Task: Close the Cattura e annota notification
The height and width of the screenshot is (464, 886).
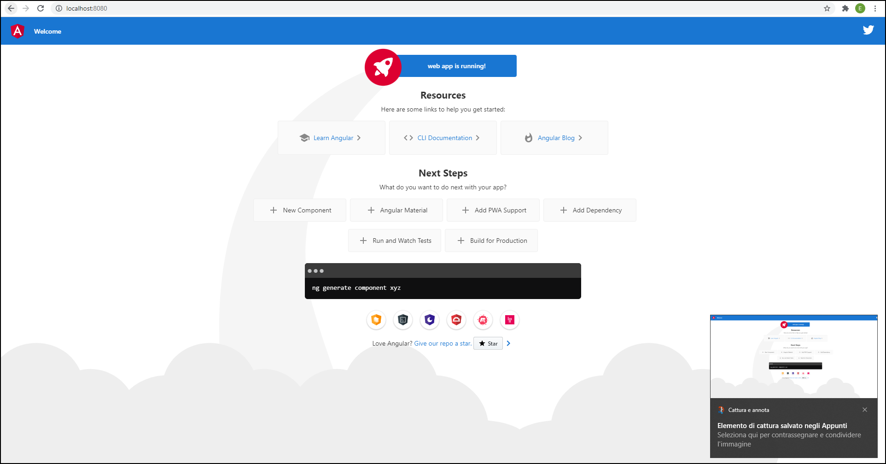Action: tap(865, 410)
